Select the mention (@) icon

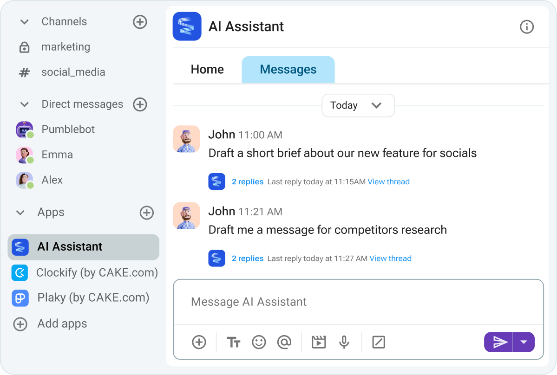tap(284, 342)
